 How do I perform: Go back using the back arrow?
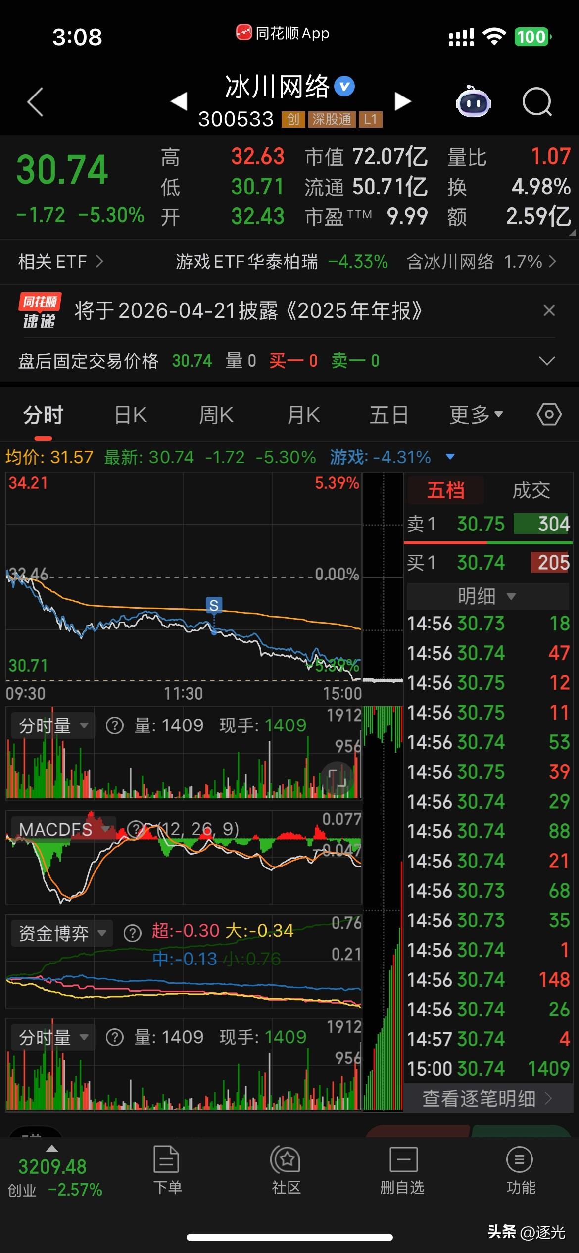click(35, 102)
